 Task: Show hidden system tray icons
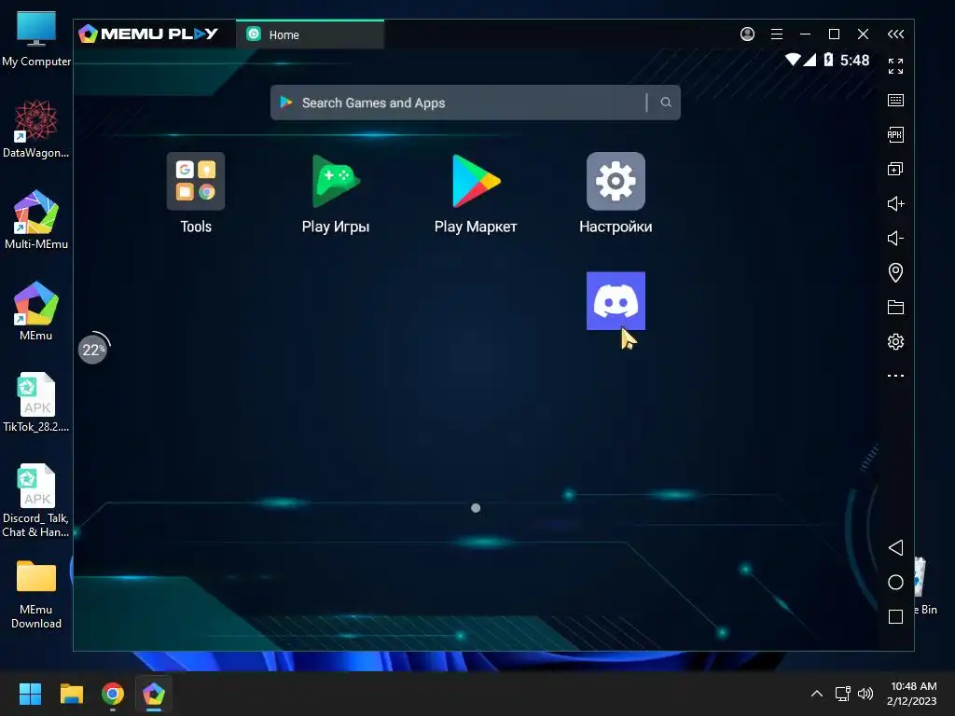click(x=817, y=694)
